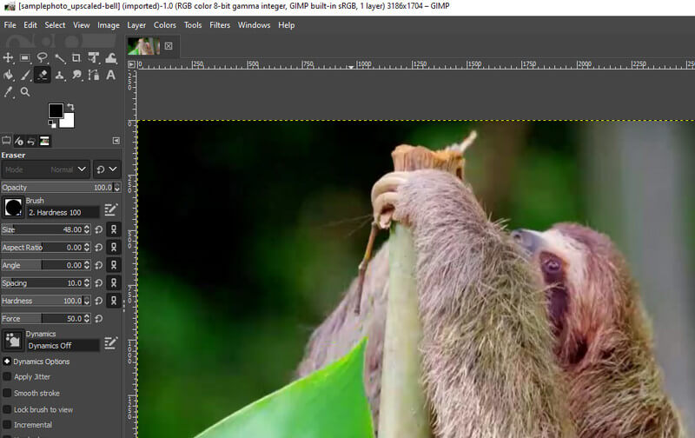Open the mode group switch dropdown
Image resolution: width=695 pixels, height=438 pixels.
pos(107,169)
